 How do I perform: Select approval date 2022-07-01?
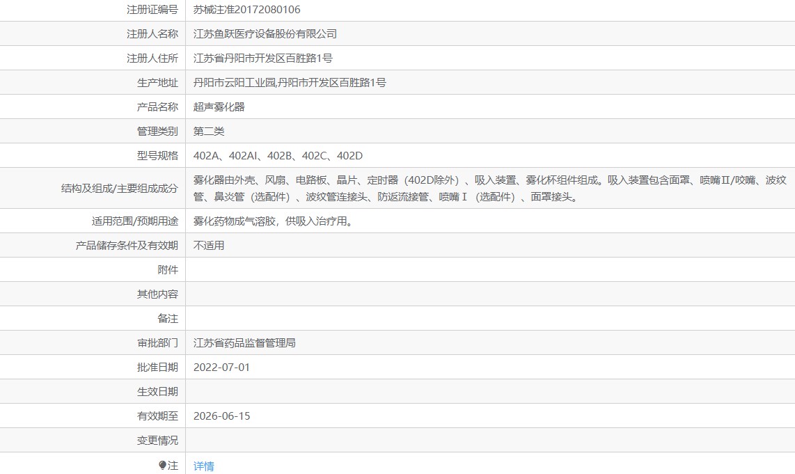[x=221, y=367]
